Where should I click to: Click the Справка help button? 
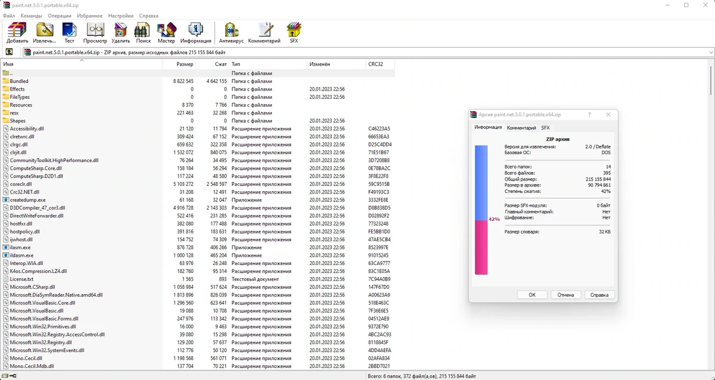pos(599,295)
